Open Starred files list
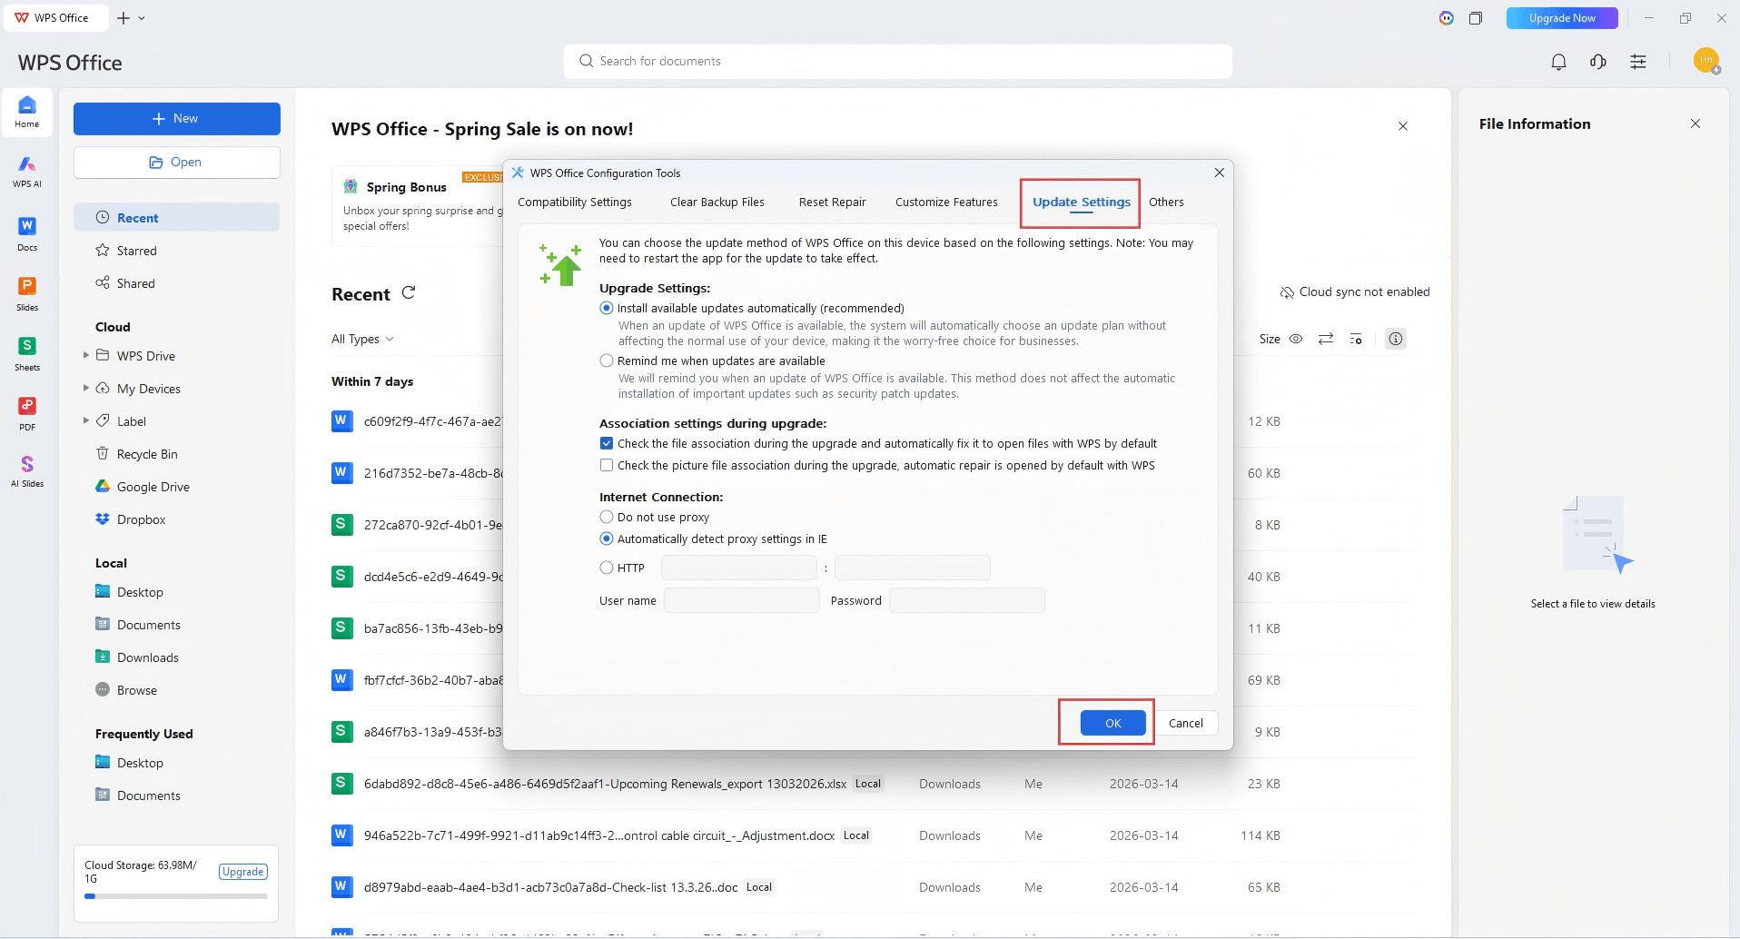 (136, 251)
